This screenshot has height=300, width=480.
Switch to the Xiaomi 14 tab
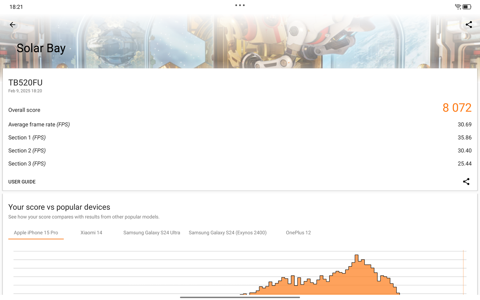[x=91, y=233]
